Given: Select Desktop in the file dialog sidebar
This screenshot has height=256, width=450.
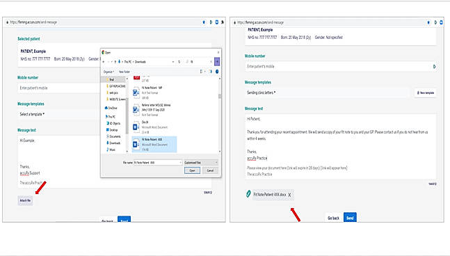Looking at the screenshot, I should (x=112, y=130).
